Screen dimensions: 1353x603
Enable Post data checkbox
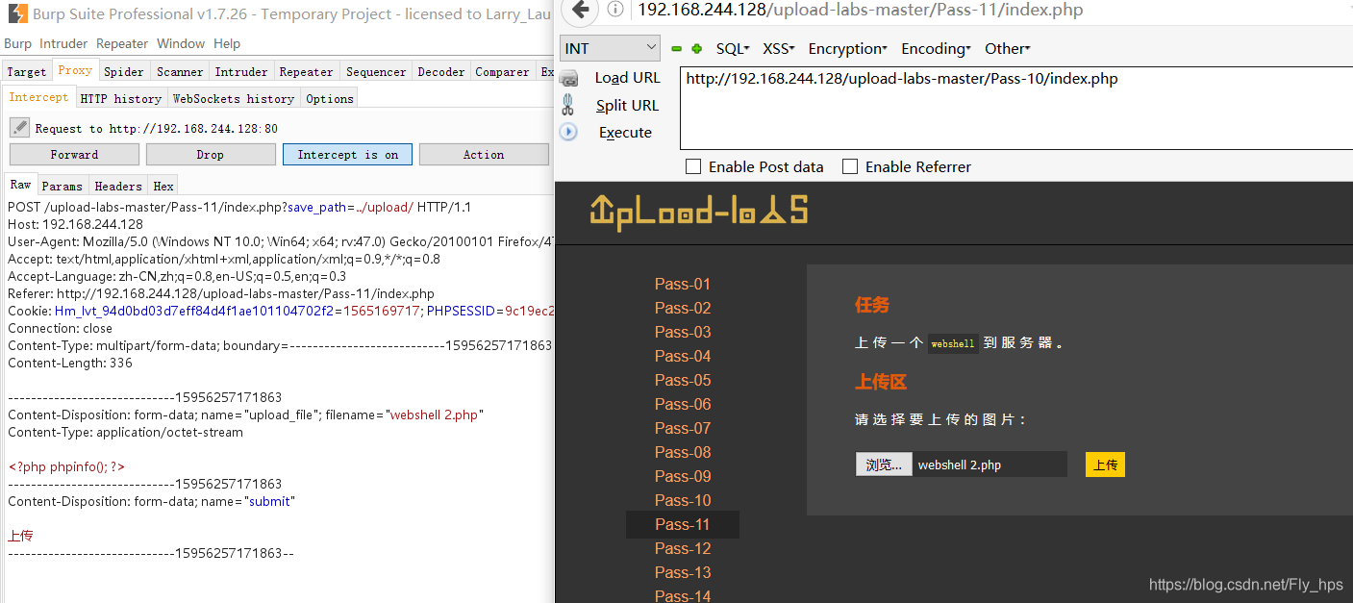693,166
